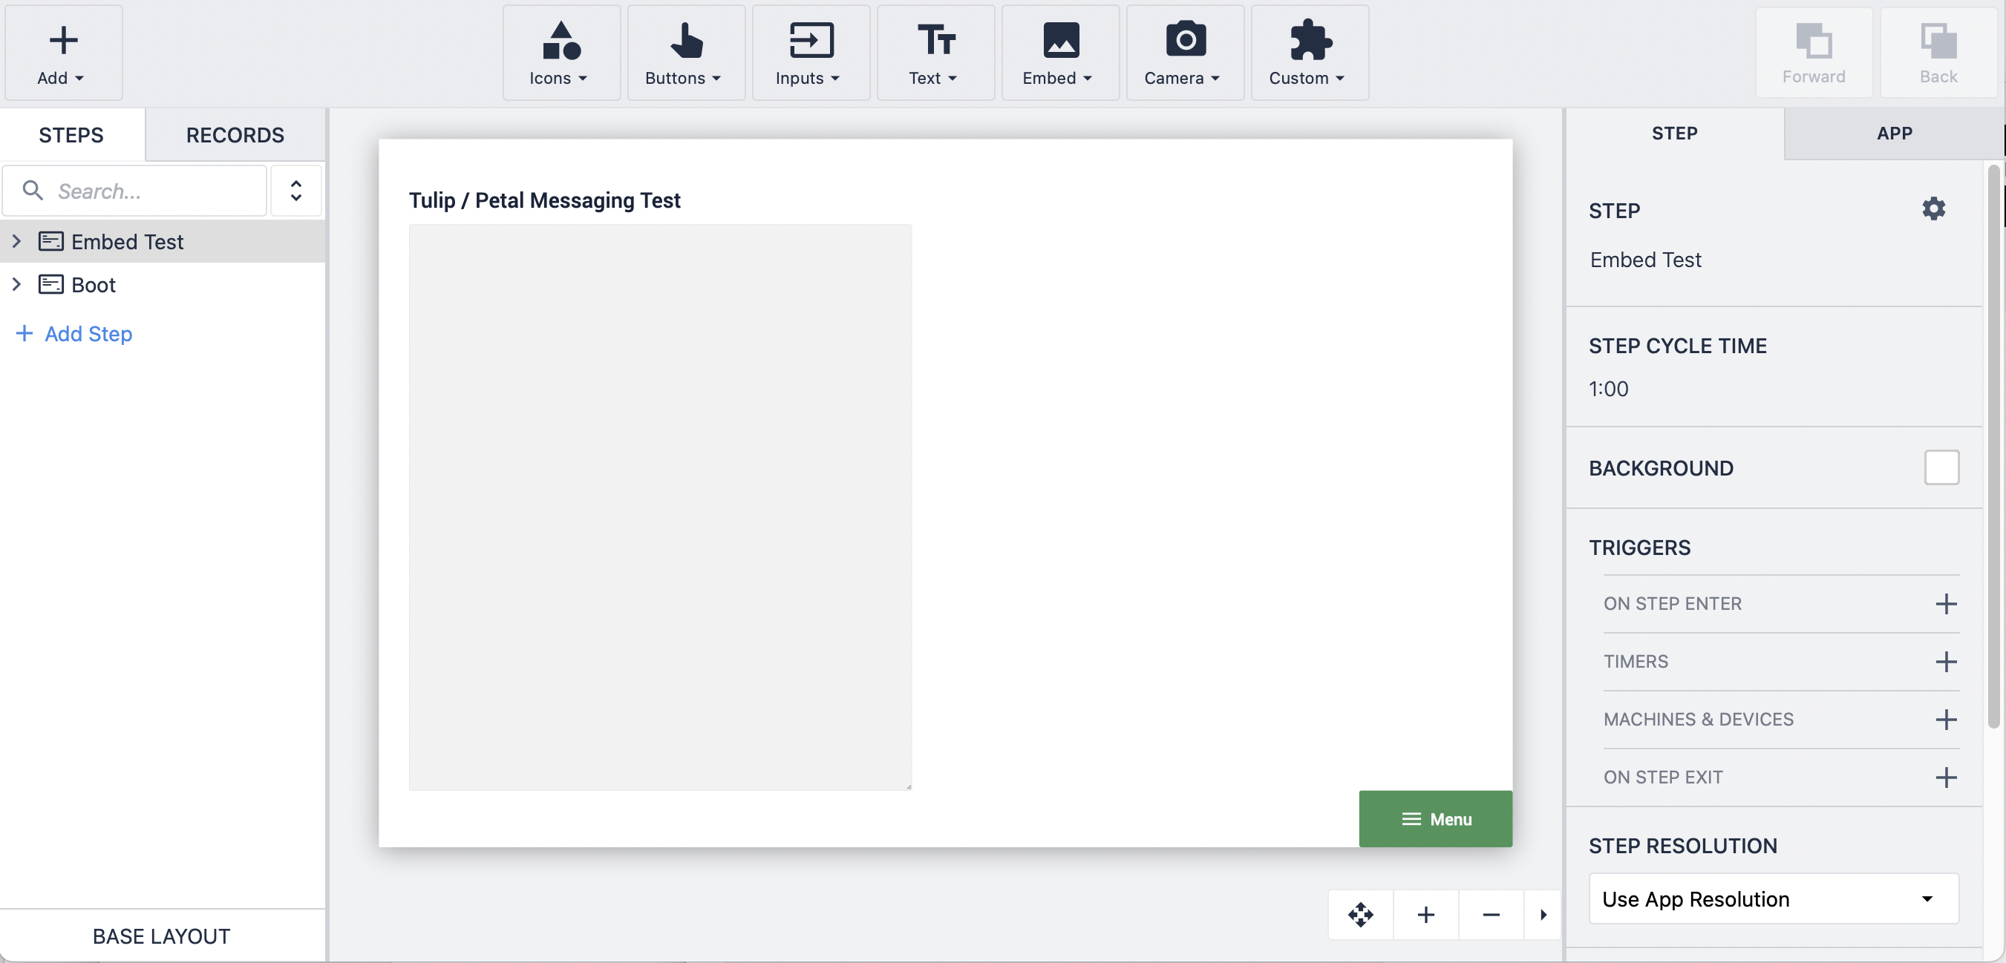Click the Embed Test step page icon
Viewport: 2006px width, 963px height.
pyautogui.click(x=51, y=241)
